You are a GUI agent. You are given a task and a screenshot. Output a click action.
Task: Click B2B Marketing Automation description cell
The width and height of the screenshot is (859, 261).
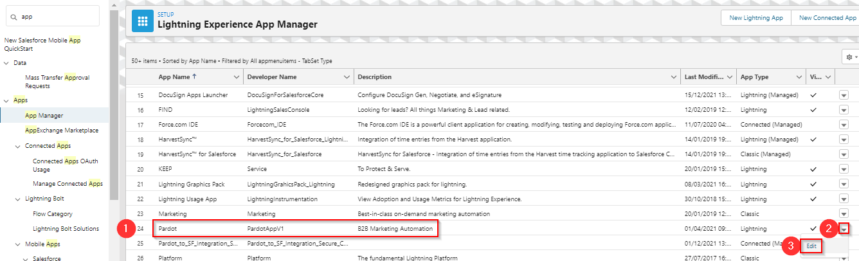(x=395, y=228)
